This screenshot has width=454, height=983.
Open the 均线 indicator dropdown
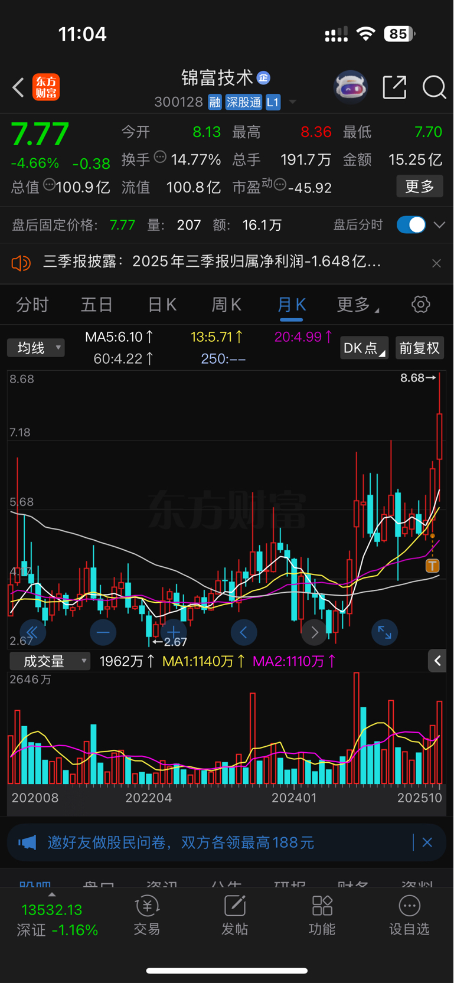pos(36,348)
